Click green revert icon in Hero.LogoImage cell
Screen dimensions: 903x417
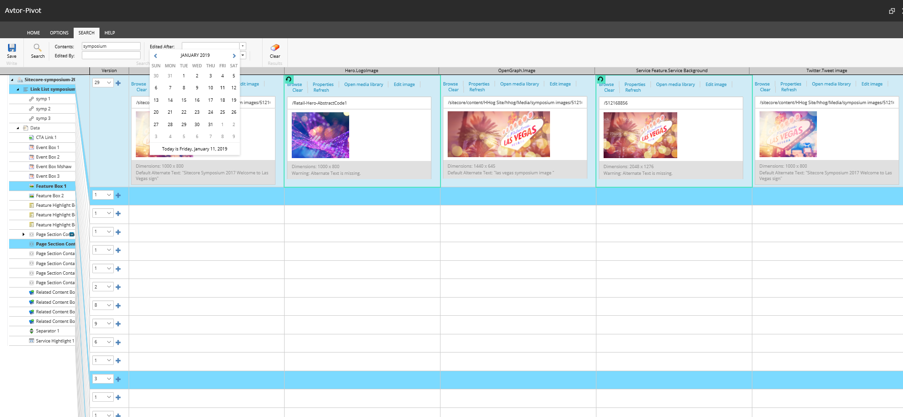(x=289, y=79)
